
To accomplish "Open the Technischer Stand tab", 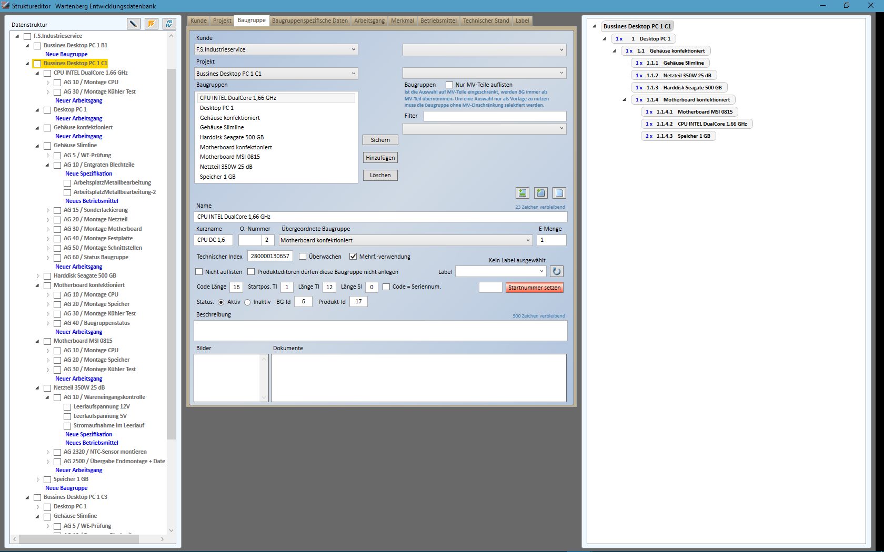I will pyautogui.click(x=486, y=21).
